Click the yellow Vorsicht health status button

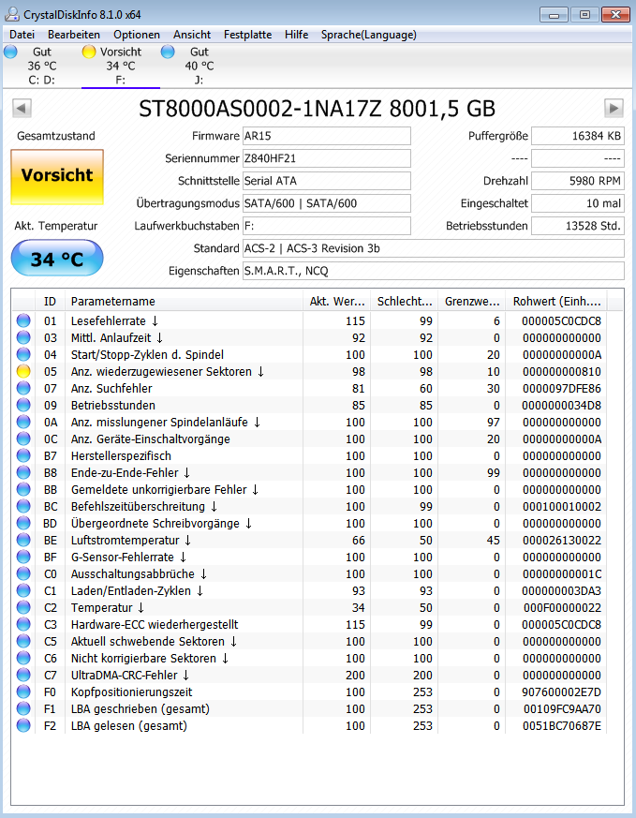pyautogui.click(x=57, y=176)
